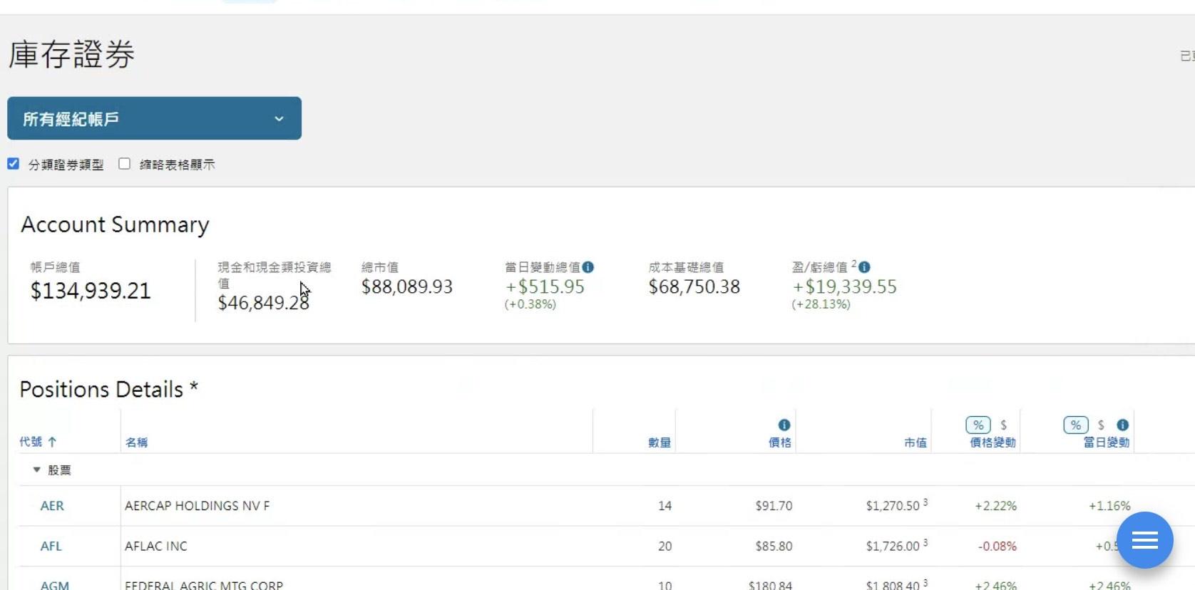Sort table by 數量 column header
This screenshot has height=590, width=1195.
660,442
